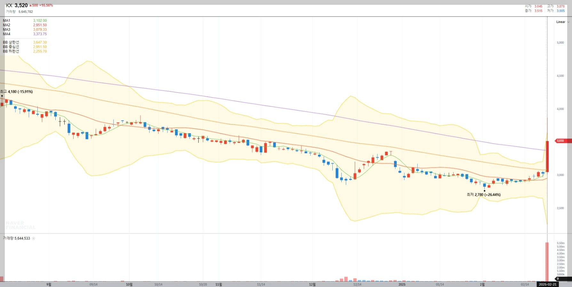Click the 4,000 price axis label
The width and height of the screenshot is (572, 287).
pyautogui.click(x=560, y=109)
